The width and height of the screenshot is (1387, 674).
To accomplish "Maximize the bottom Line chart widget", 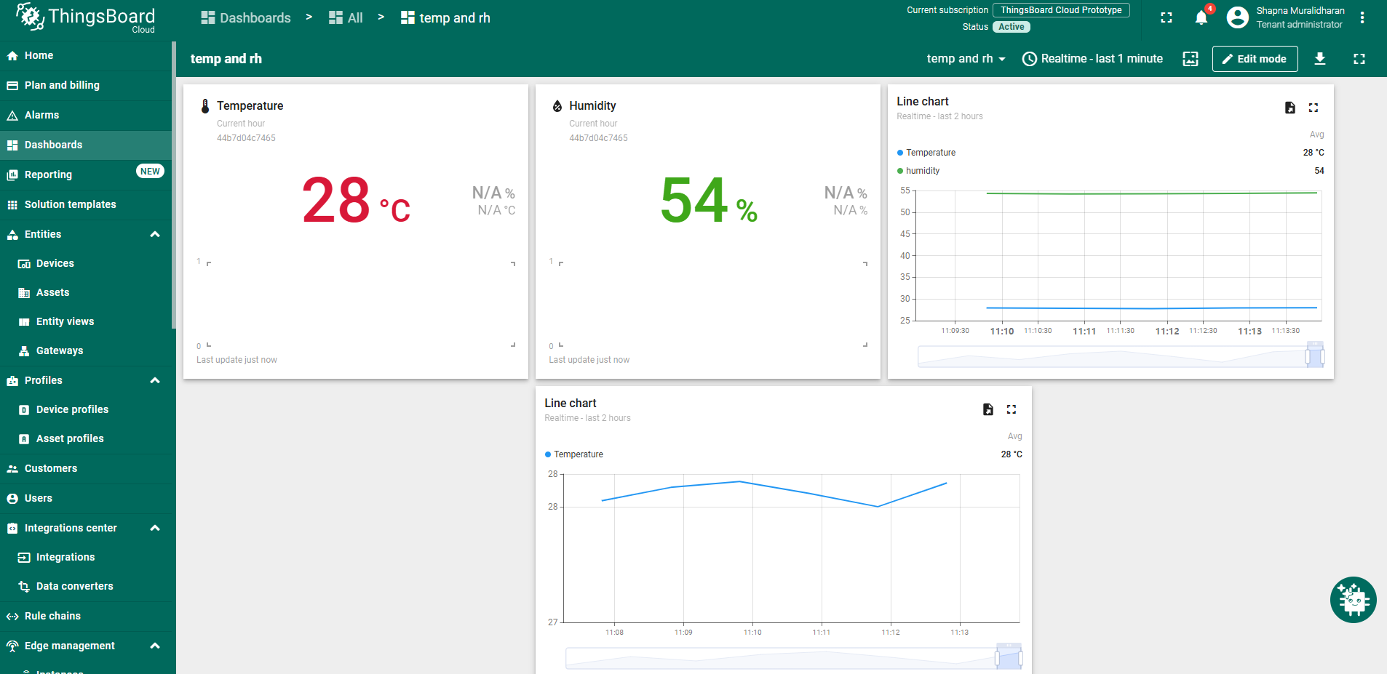I will (1012, 409).
